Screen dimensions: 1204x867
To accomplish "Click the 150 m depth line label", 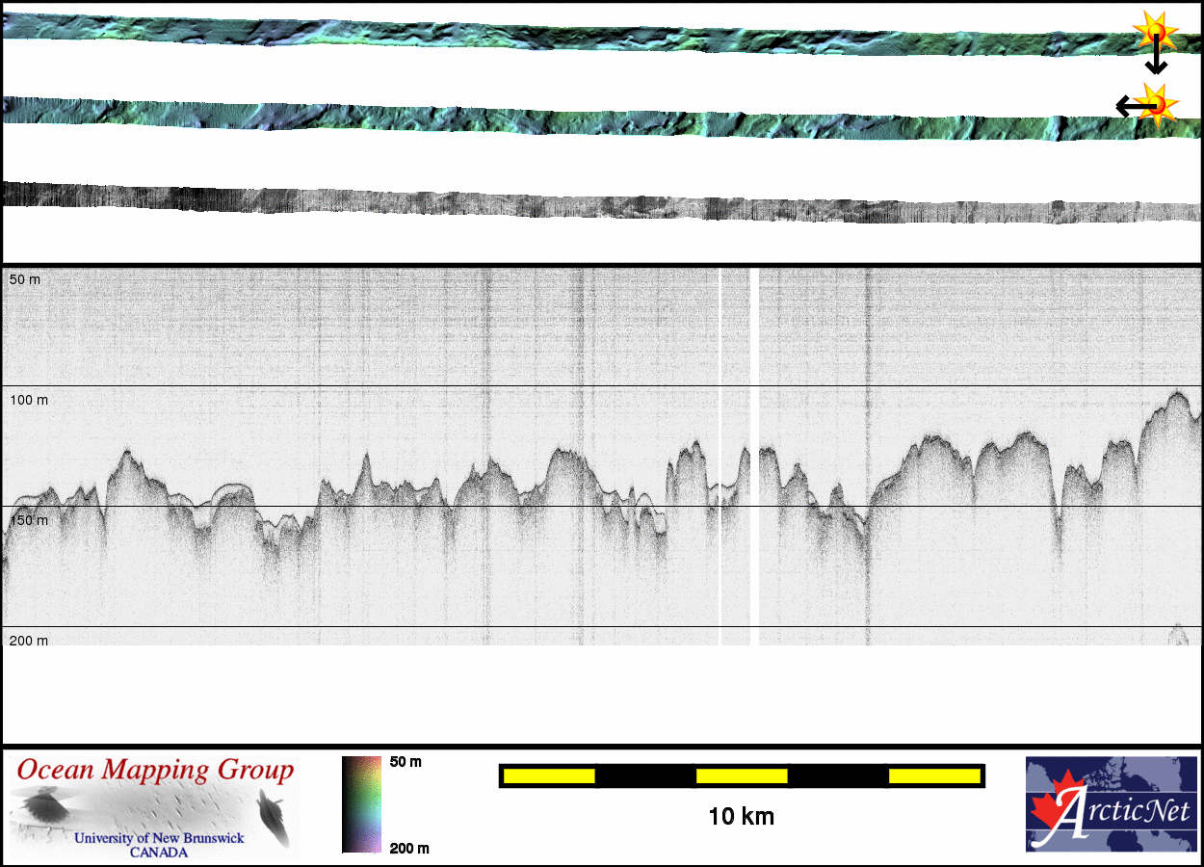I will pyautogui.click(x=29, y=520).
